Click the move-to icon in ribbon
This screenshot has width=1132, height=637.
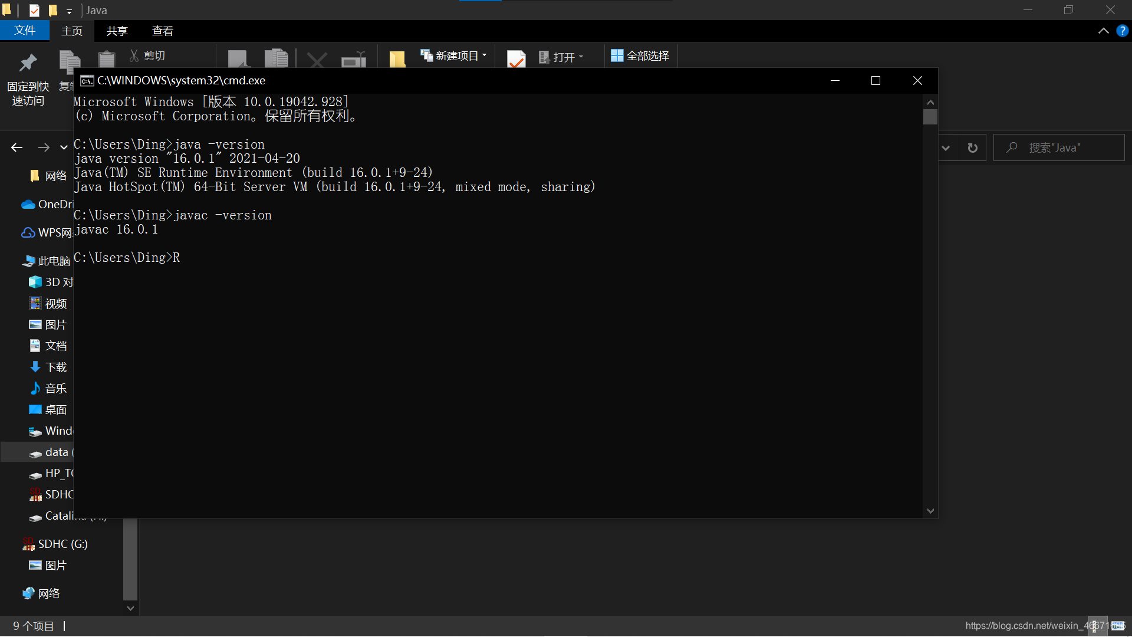[238, 59]
